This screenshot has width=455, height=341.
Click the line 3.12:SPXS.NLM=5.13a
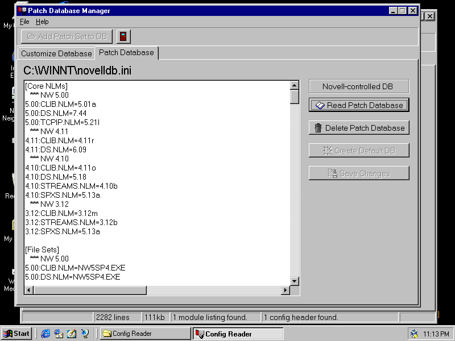coord(63,232)
